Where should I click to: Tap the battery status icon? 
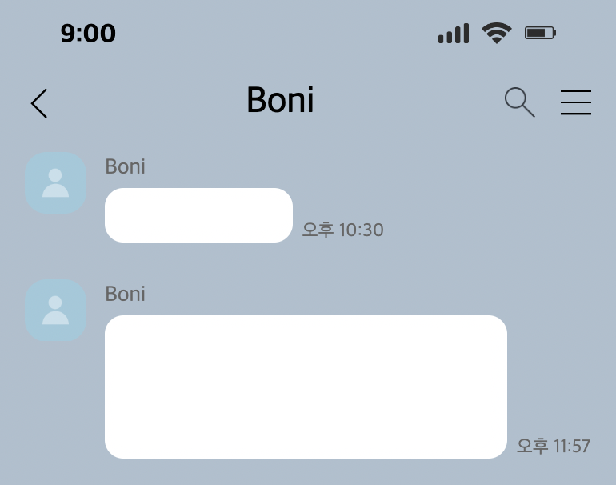click(x=540, y=33)
